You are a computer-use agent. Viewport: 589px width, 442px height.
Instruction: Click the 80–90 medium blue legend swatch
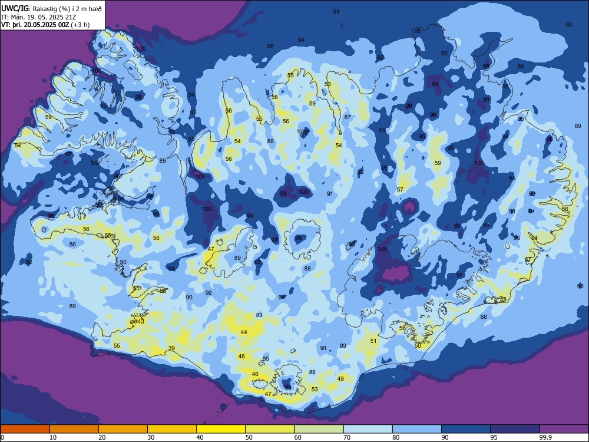[417, 429]
